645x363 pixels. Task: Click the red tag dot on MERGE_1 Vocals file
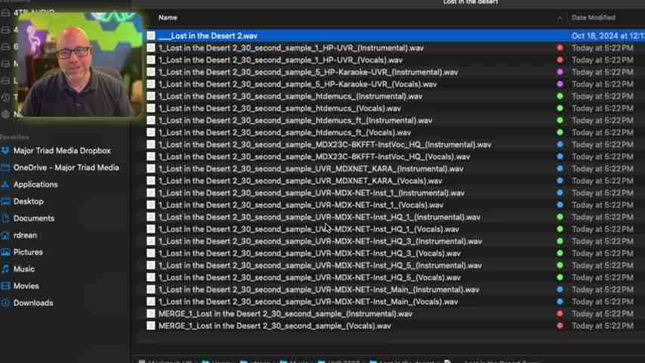click(560, 326)
